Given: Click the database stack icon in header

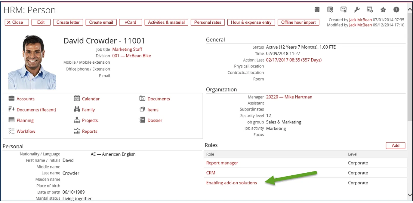Looking at the screenshot, I should (317, 10).
